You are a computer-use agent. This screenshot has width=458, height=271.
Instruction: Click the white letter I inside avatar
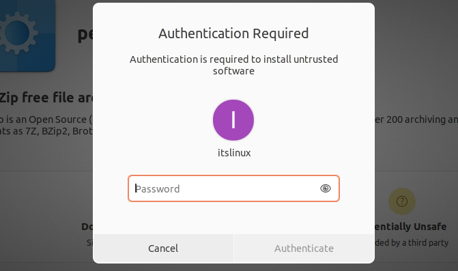[x=233, y=119]
